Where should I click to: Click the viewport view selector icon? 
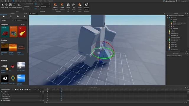click(164, 14)
